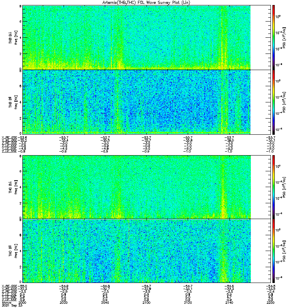
Task: Click the 2000 time tick label
Action: 22,303
